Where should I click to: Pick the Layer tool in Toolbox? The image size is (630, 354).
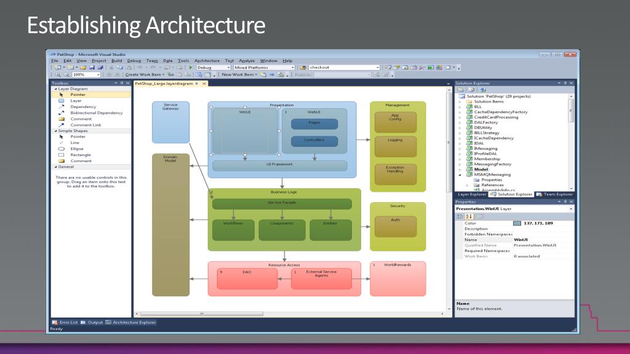click(x=91, y=101)
